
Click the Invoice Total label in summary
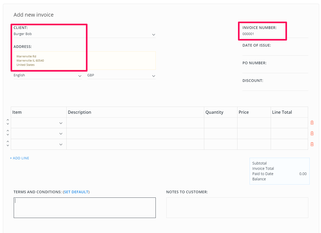(263, 168)
